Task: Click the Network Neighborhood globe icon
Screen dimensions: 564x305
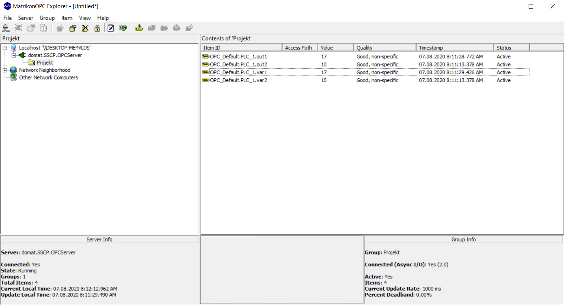Action: [14, 70]
